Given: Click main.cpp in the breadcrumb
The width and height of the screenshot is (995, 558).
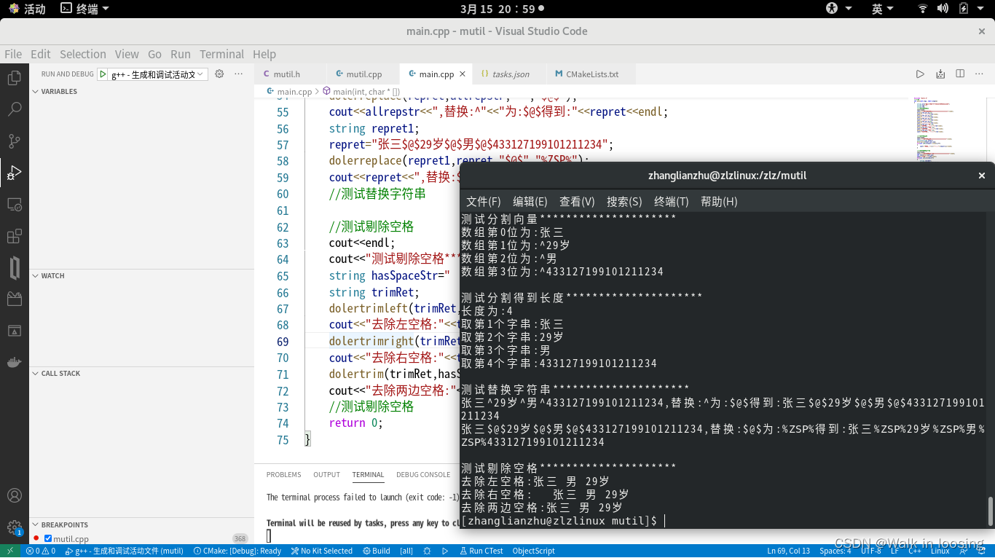Looking at the screenshot, I should (293, 92).
